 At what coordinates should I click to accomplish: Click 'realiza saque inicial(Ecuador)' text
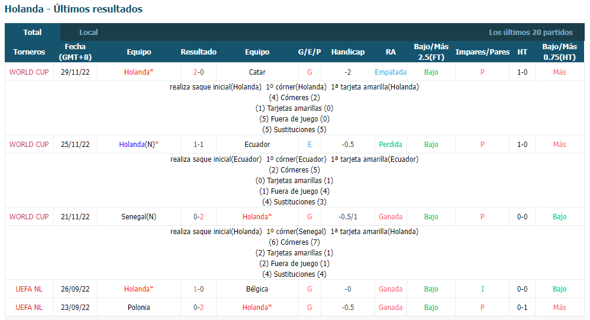click(216, 159)
